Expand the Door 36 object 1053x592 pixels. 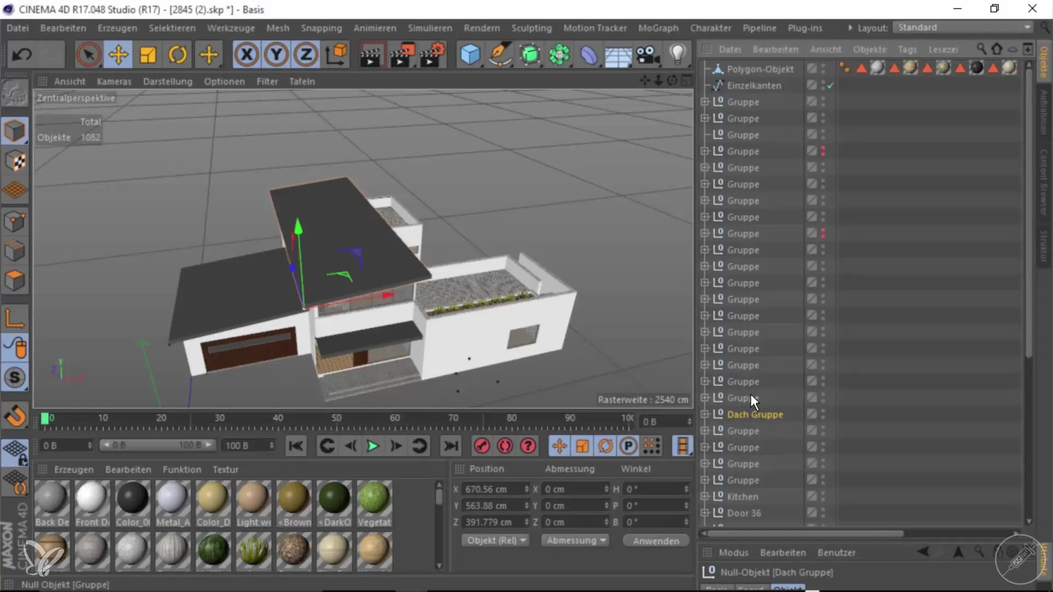point(705,513)
